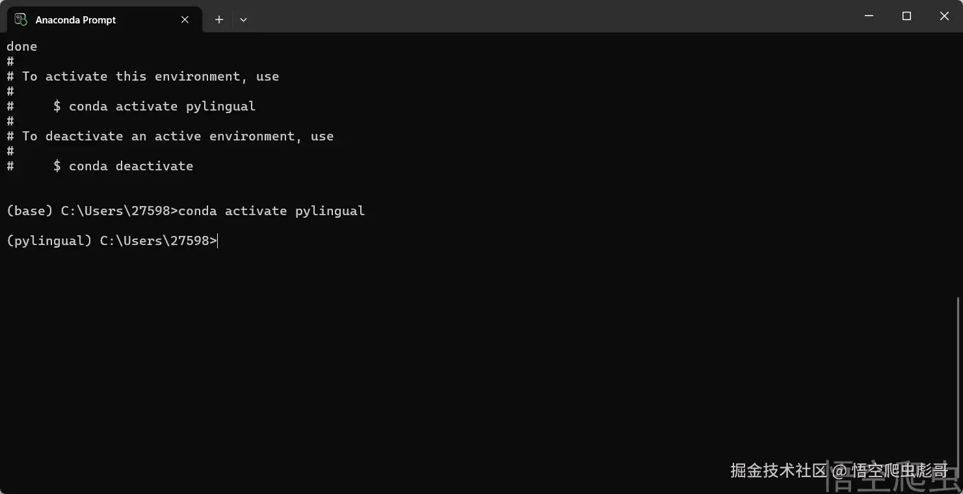Close the Anaconda Prompt tab

pos(185,19)
